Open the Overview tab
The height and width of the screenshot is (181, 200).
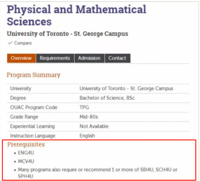21,58
